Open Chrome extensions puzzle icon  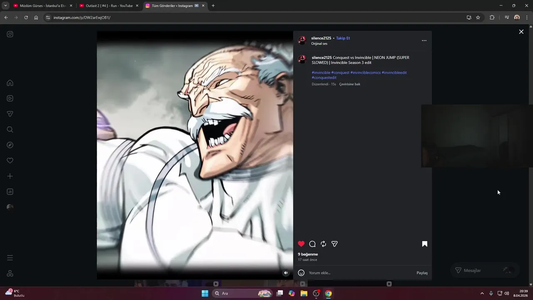[492, 17]
